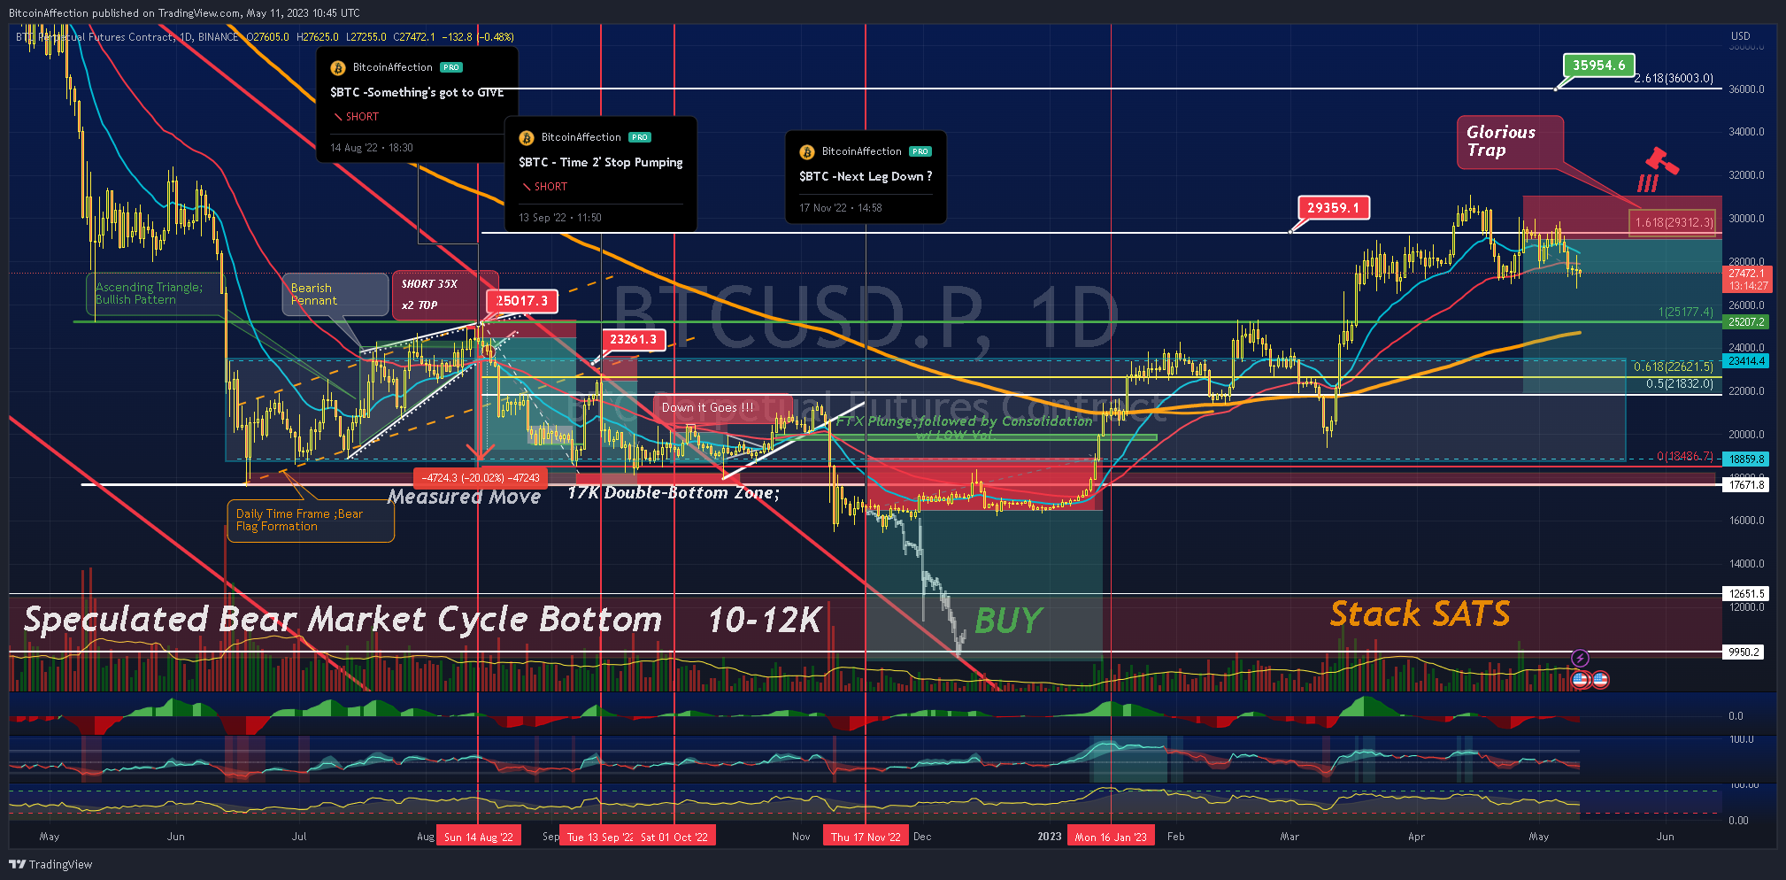Click the green 35954.6 price callout
This screenshot has height=880, width=1786.
[1598, 66]
